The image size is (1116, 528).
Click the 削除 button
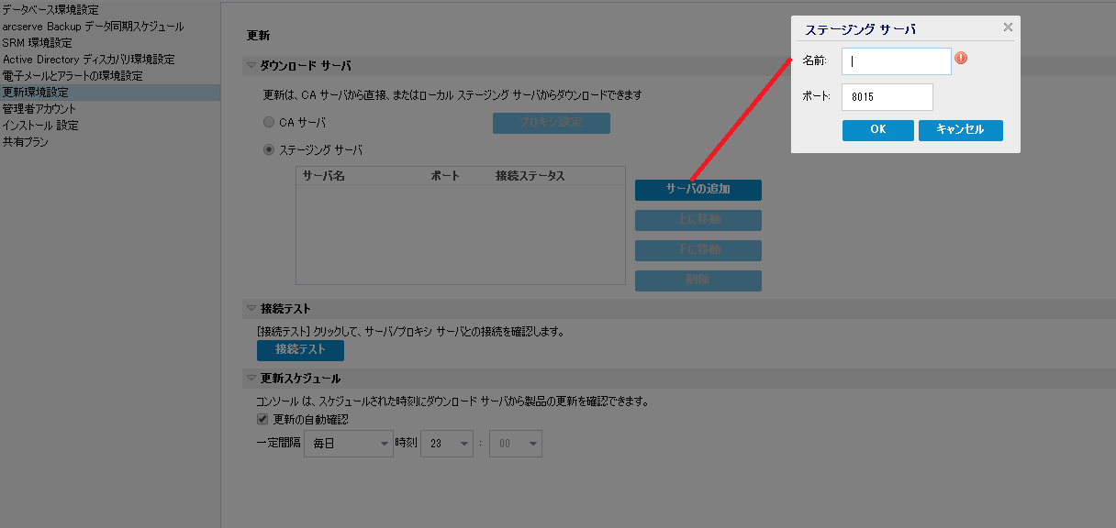click(698, 280)
